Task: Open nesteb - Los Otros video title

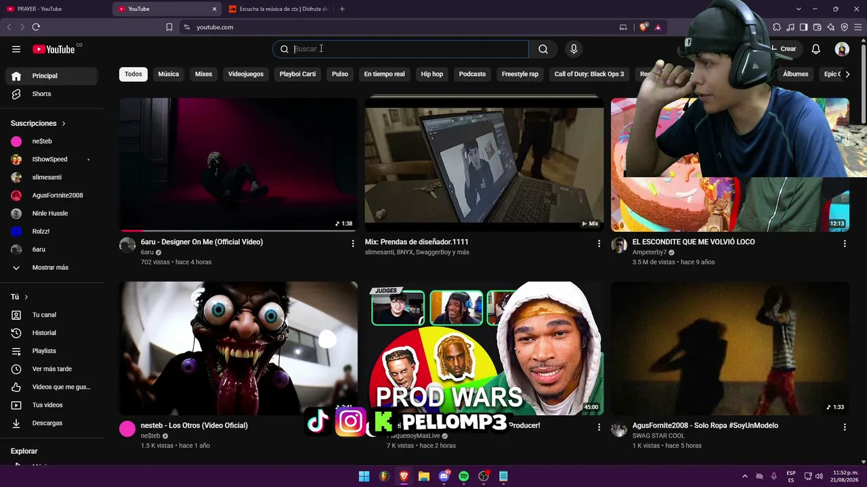Action: [x=194, y=425]
